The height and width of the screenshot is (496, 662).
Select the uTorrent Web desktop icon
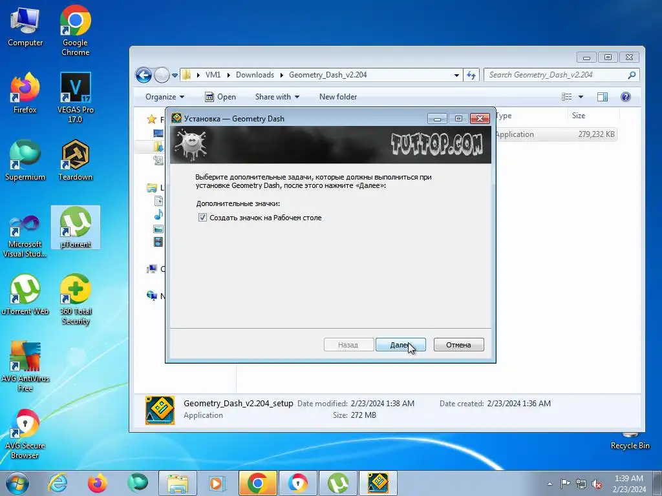25,294
